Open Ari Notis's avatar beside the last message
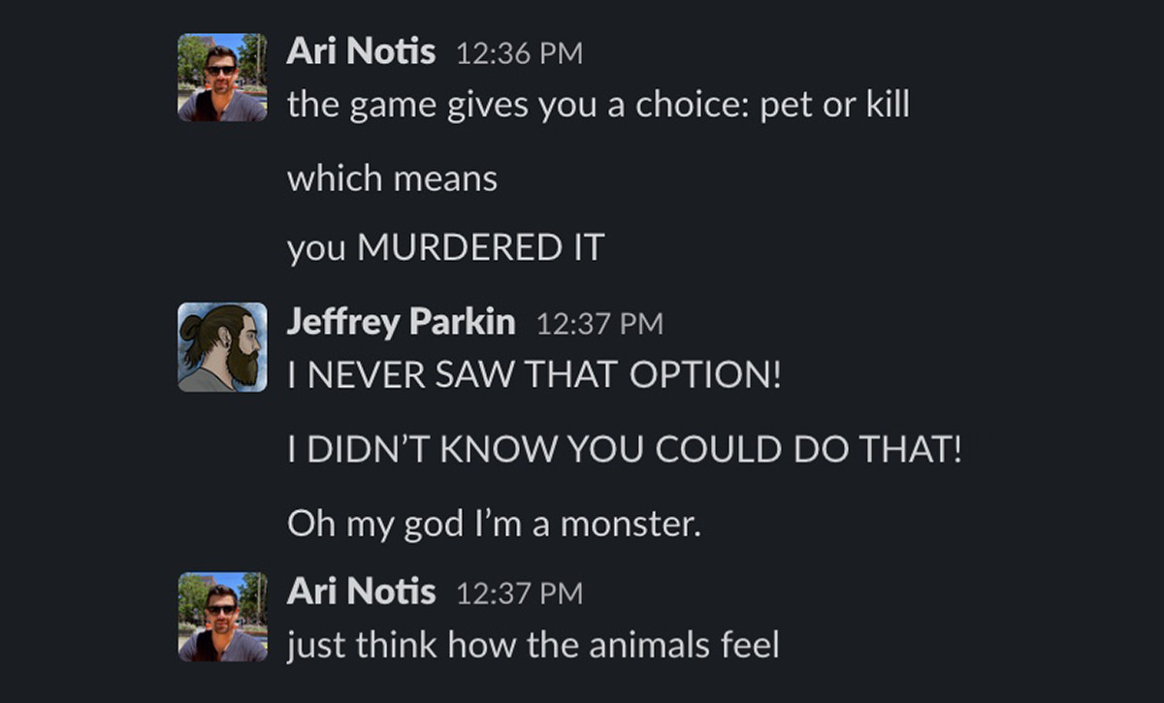 tap(222, 617)
